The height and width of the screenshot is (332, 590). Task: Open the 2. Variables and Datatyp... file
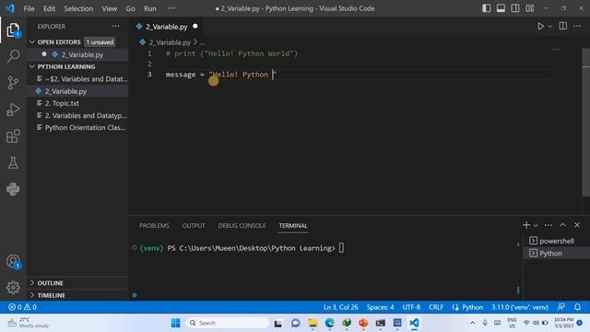77,115
